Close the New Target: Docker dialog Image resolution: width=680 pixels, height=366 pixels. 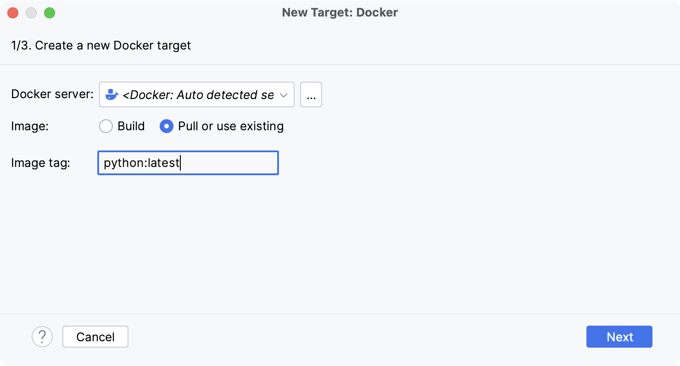click(x=13, y=13)
